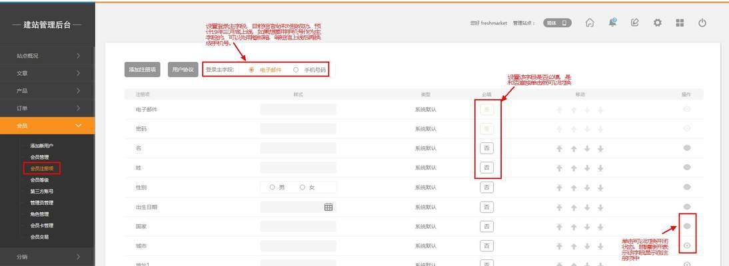This screenshot has width=729, height=266.
Task: Move the 性别 row to top
Action: 559,188
